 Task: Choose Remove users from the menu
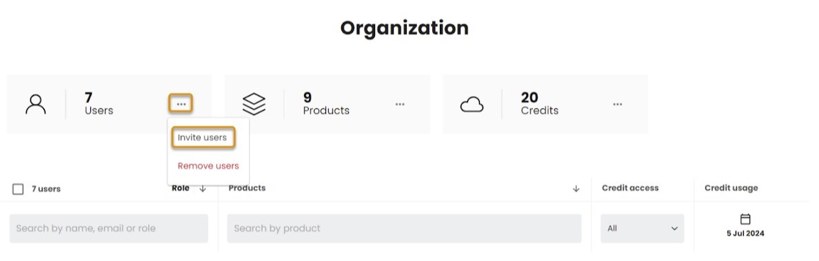[208, 166]
